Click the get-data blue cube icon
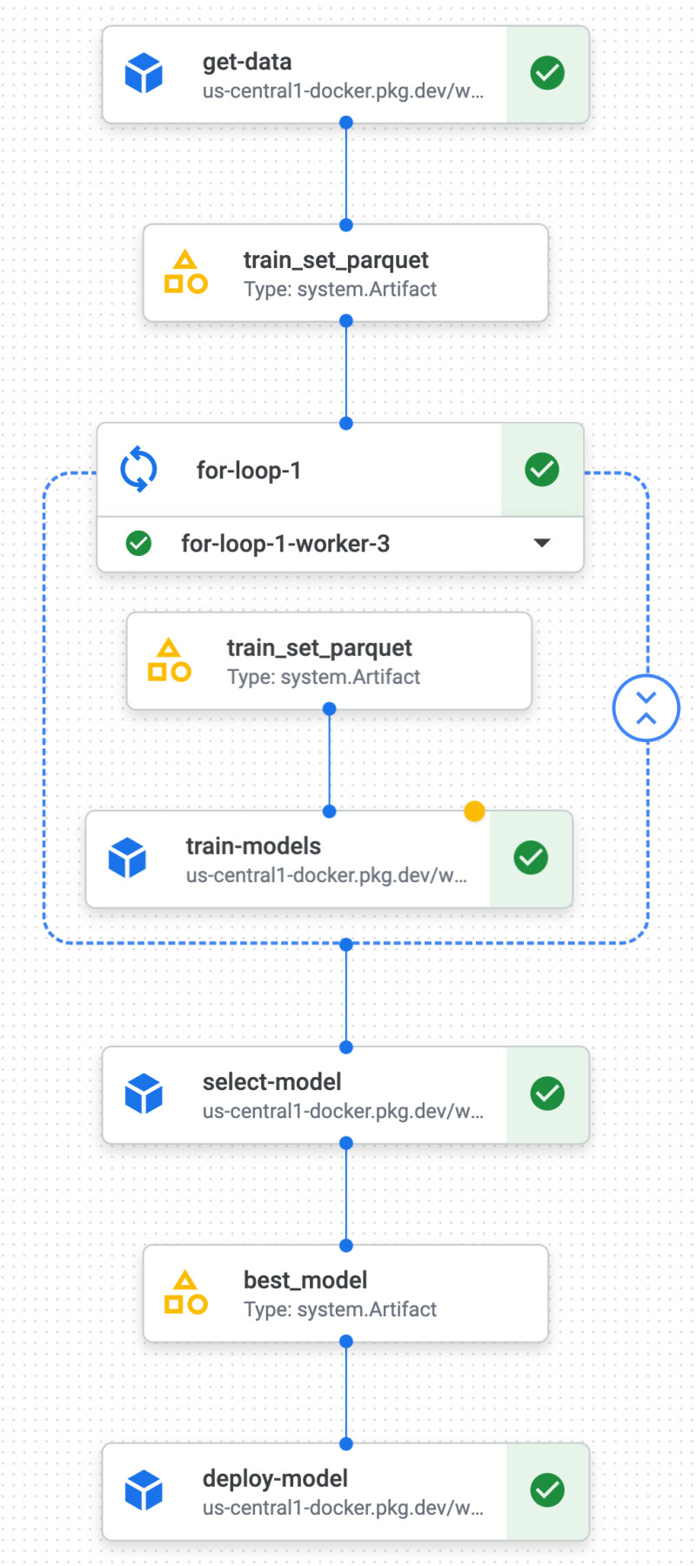This screenshot has width=696, height=1566. pyautogui.click(x=144, y=73)
